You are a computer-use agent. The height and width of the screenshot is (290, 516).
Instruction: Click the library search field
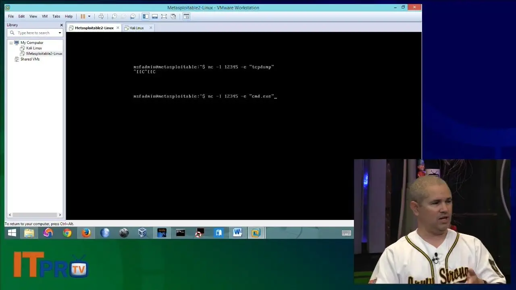point(35,33)
